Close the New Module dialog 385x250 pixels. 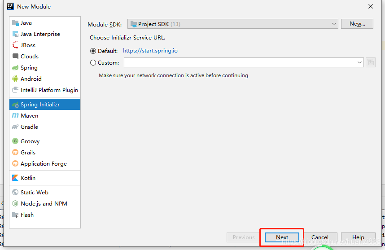point(371,6)
